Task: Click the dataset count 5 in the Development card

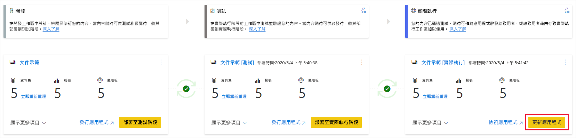Action: (14, 93)
